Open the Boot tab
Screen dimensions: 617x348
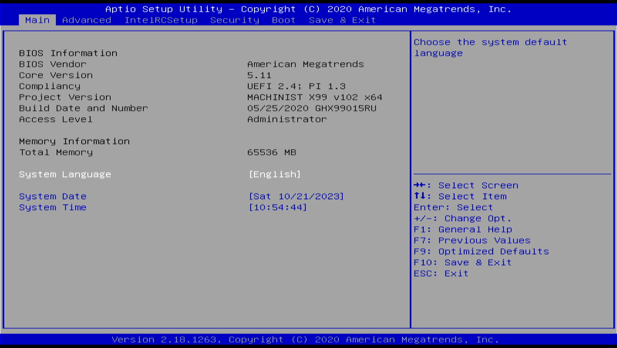point(284,20)
